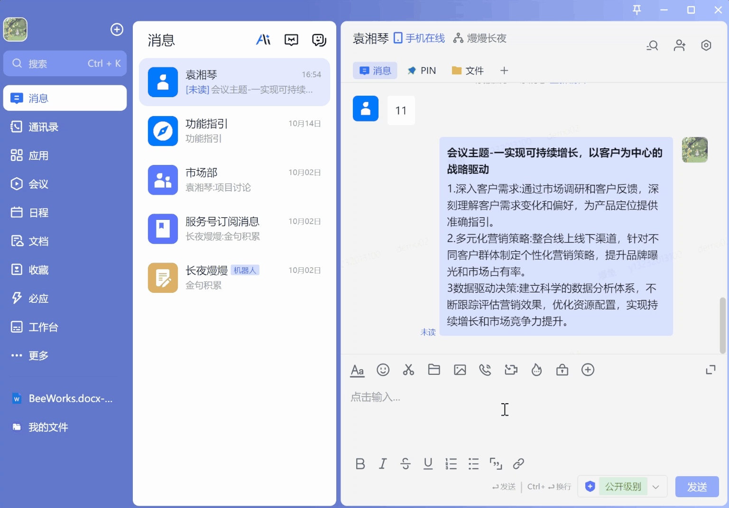Search chat history with the magnifier icon

coord(653,45)
